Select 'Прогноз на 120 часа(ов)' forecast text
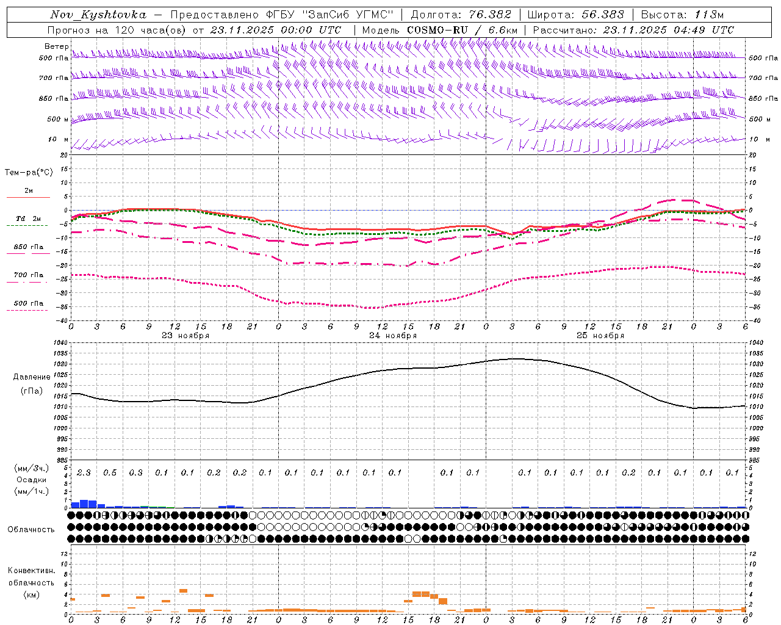The width and height of the screenshot is (781, 625). [x=117, y=30]
